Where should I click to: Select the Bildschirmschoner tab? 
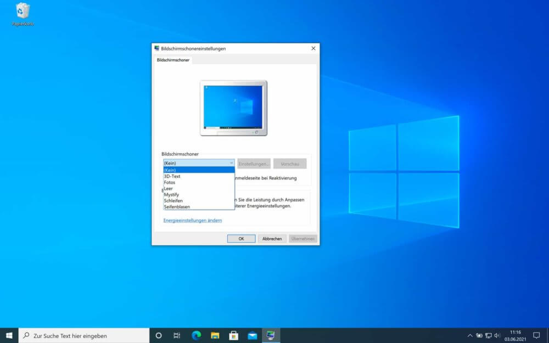point(173,60)
